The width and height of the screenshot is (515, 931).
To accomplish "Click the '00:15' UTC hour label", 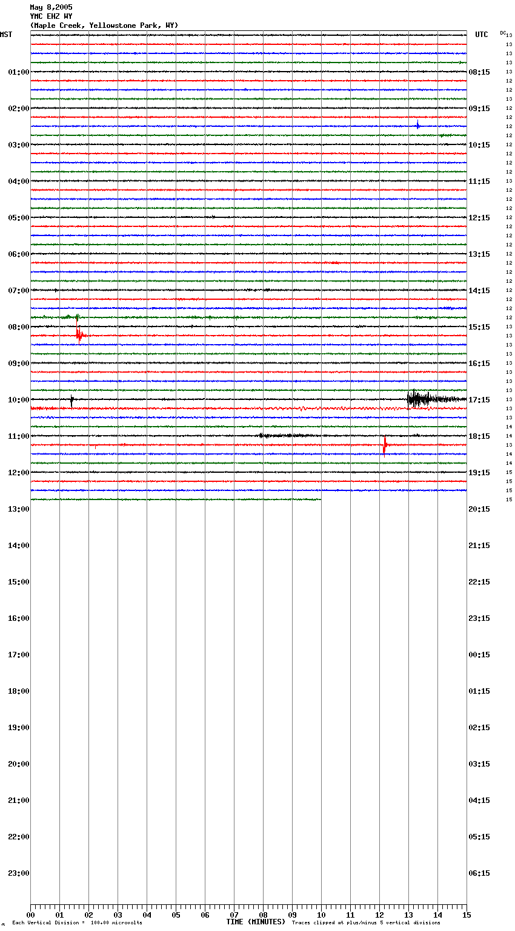I will [x=479, y=655].
